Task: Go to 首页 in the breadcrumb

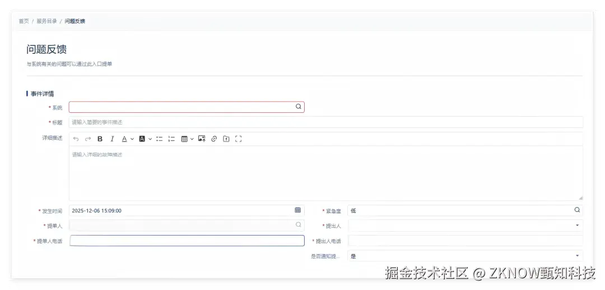Action: pyautogui.click(x=24, y=21)
